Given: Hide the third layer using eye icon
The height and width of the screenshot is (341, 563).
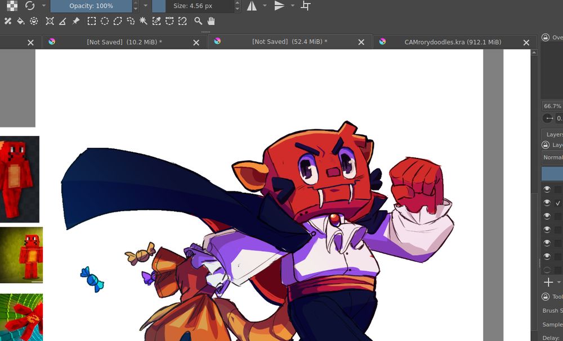Looking at the screenshot, I should click(547, 216).
